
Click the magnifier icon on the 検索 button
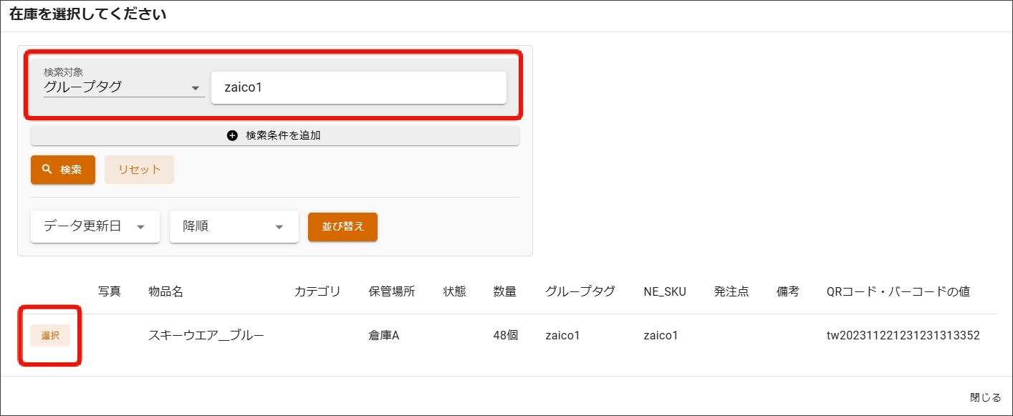(47, 170)
